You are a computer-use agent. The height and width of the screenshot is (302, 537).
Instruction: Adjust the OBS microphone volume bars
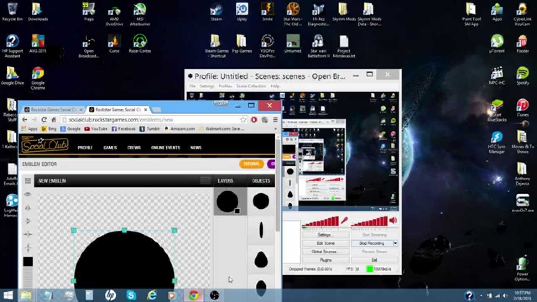[321, 221]
